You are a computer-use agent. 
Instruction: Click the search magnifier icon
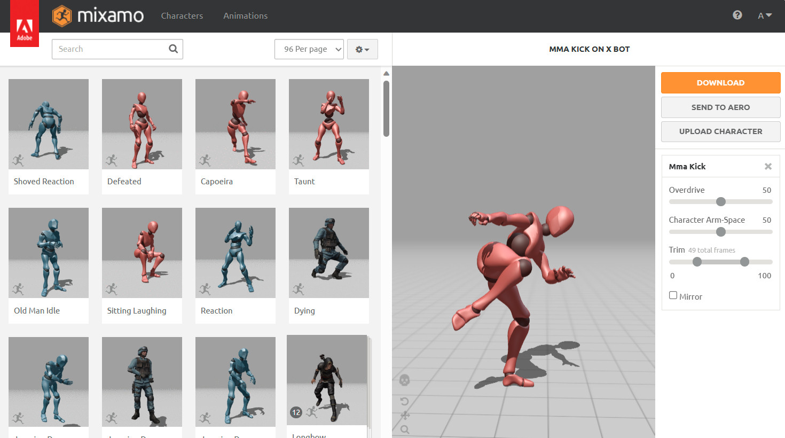173,49
